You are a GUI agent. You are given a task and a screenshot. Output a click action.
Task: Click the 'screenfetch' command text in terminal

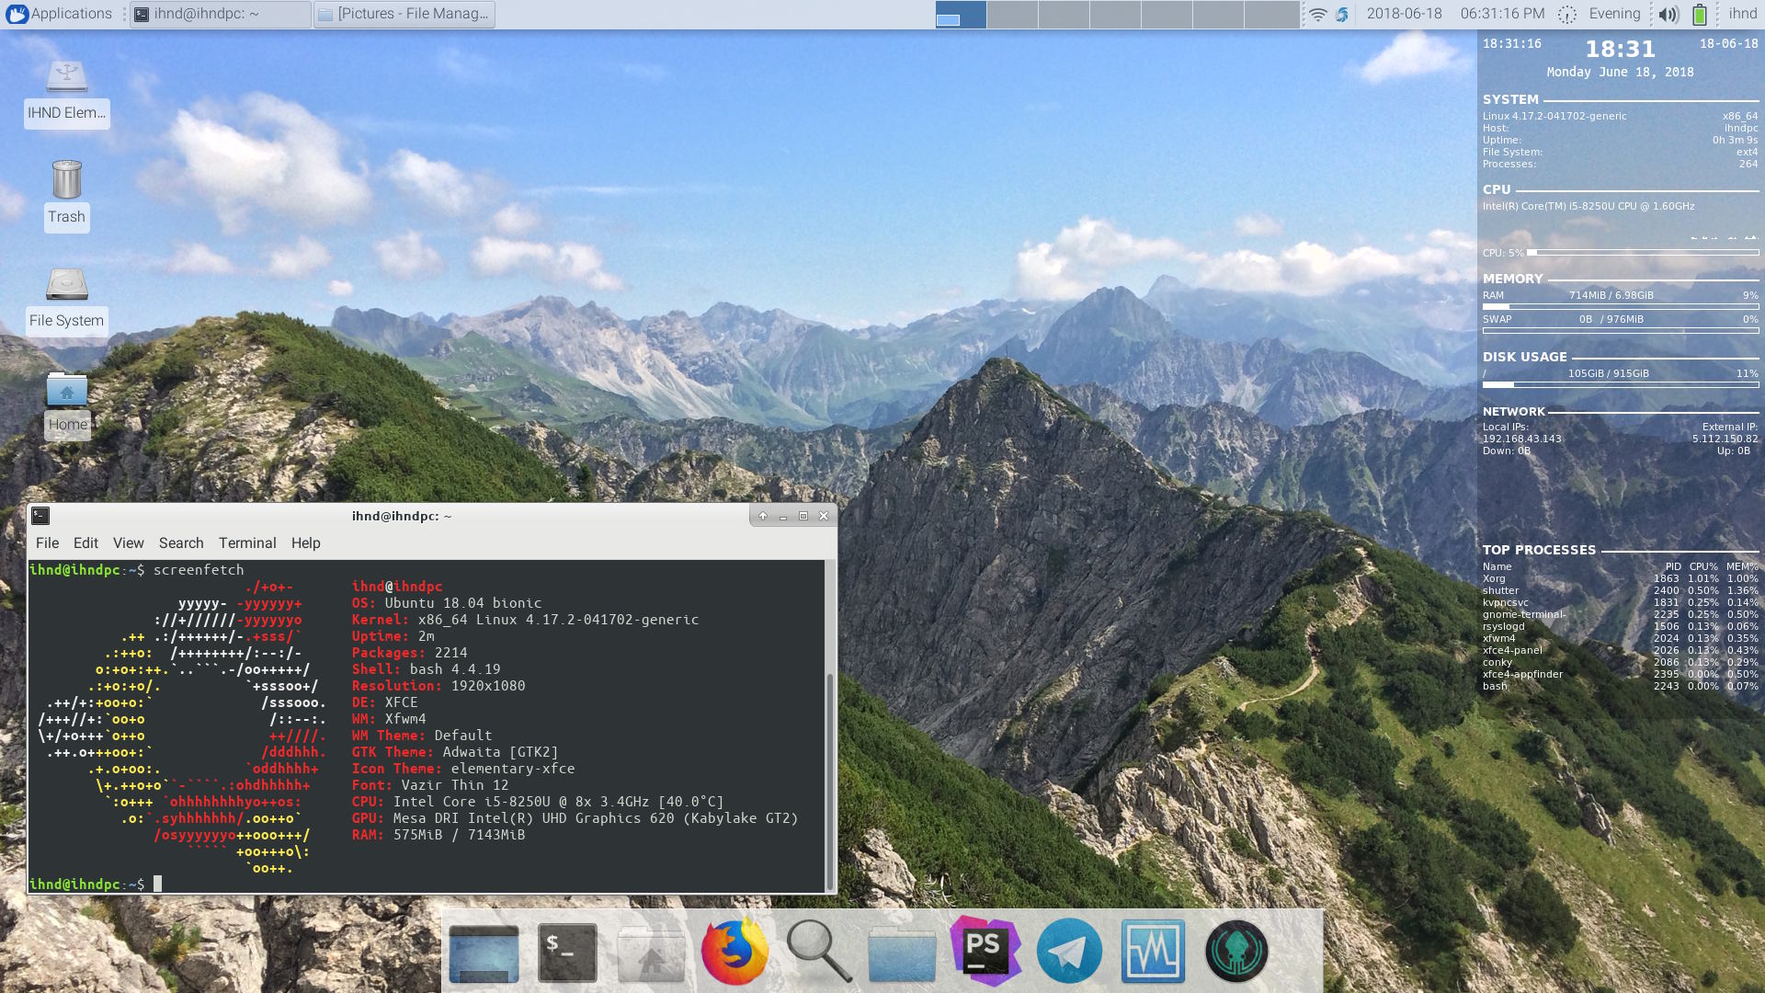[199, 570]
